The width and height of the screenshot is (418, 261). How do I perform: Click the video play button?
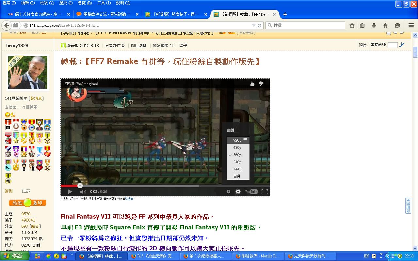[70, 192]
